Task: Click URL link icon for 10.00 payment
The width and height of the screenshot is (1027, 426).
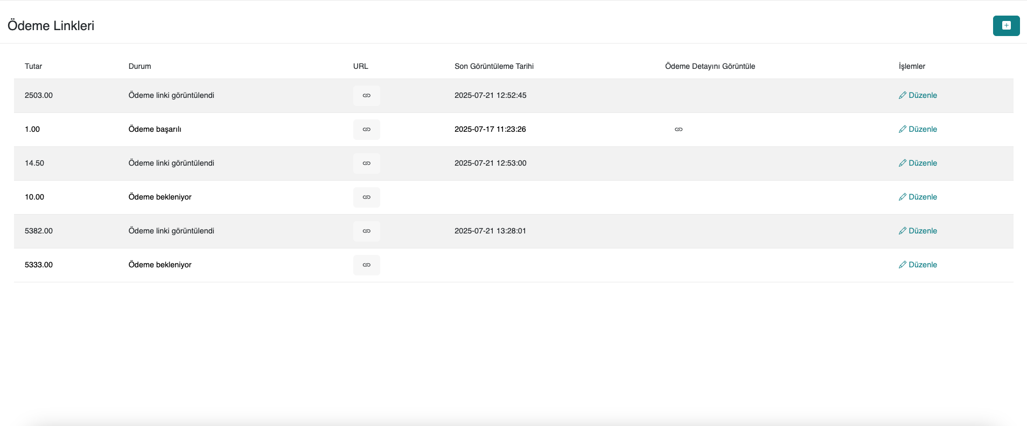Action: click(366, 197)
